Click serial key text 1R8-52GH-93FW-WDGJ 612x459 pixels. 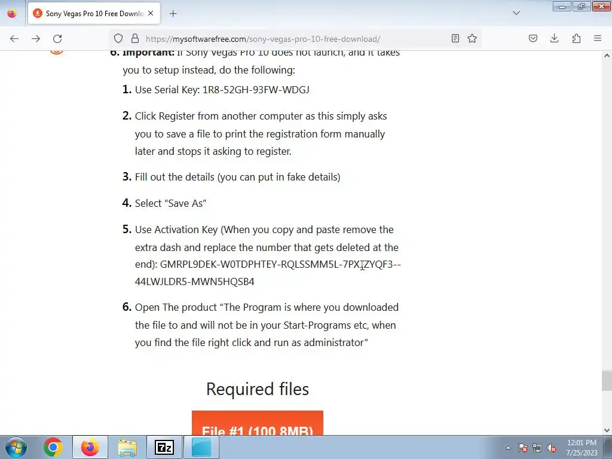tap(256, 90)
